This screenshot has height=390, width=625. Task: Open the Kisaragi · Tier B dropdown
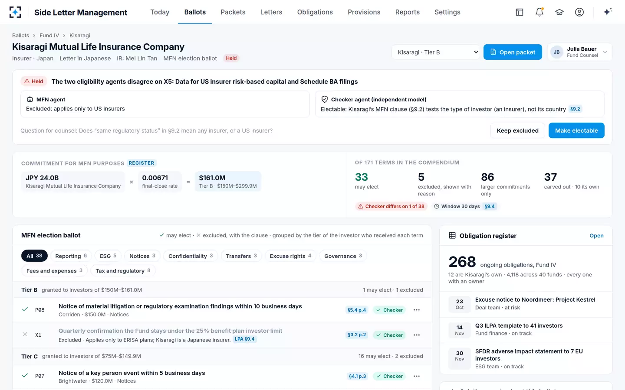pos(436,52)
